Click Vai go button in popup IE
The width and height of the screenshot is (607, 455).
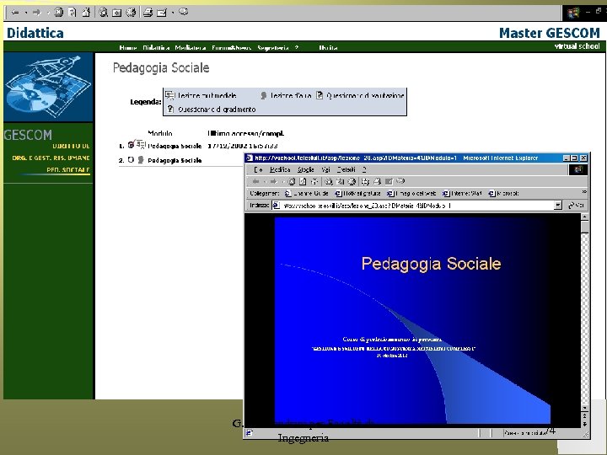576,206
